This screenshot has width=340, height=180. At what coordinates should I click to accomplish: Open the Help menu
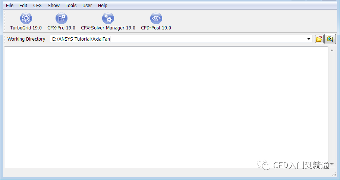point(103,6)
